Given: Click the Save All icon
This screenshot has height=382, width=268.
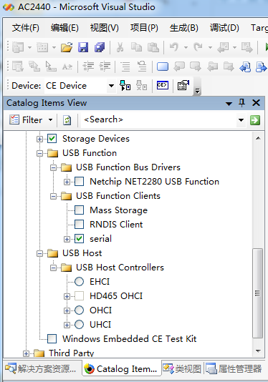Looking at the screenshot, I should [100, 47].
